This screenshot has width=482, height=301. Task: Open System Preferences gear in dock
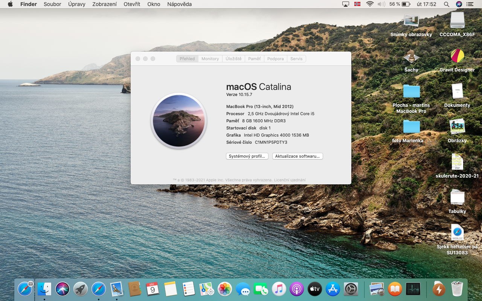[x=351, y=289]
